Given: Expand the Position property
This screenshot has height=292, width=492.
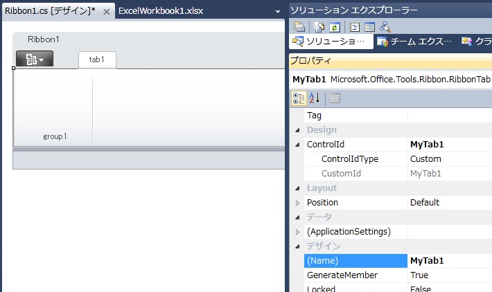Looking at the screenshot, I should (297, 203).
